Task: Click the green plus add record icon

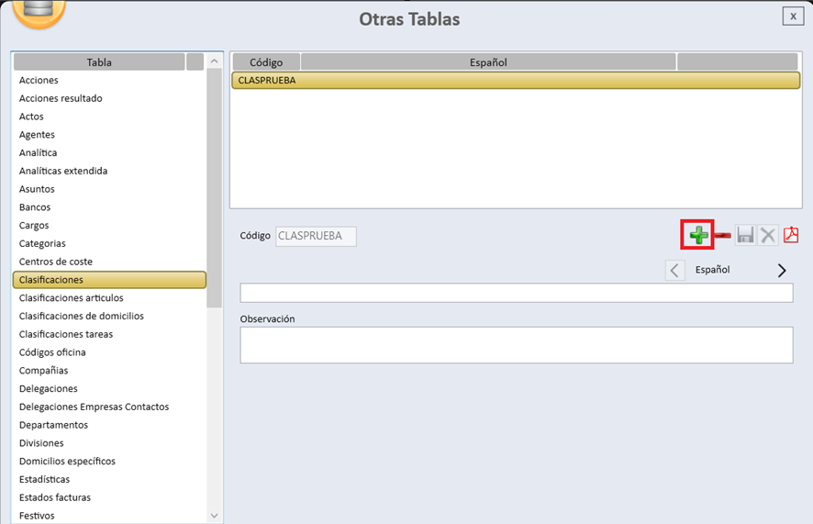Action: point(697,236)
